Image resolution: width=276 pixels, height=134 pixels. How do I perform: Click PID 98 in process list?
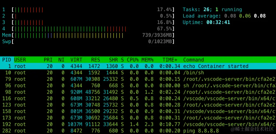8,92
